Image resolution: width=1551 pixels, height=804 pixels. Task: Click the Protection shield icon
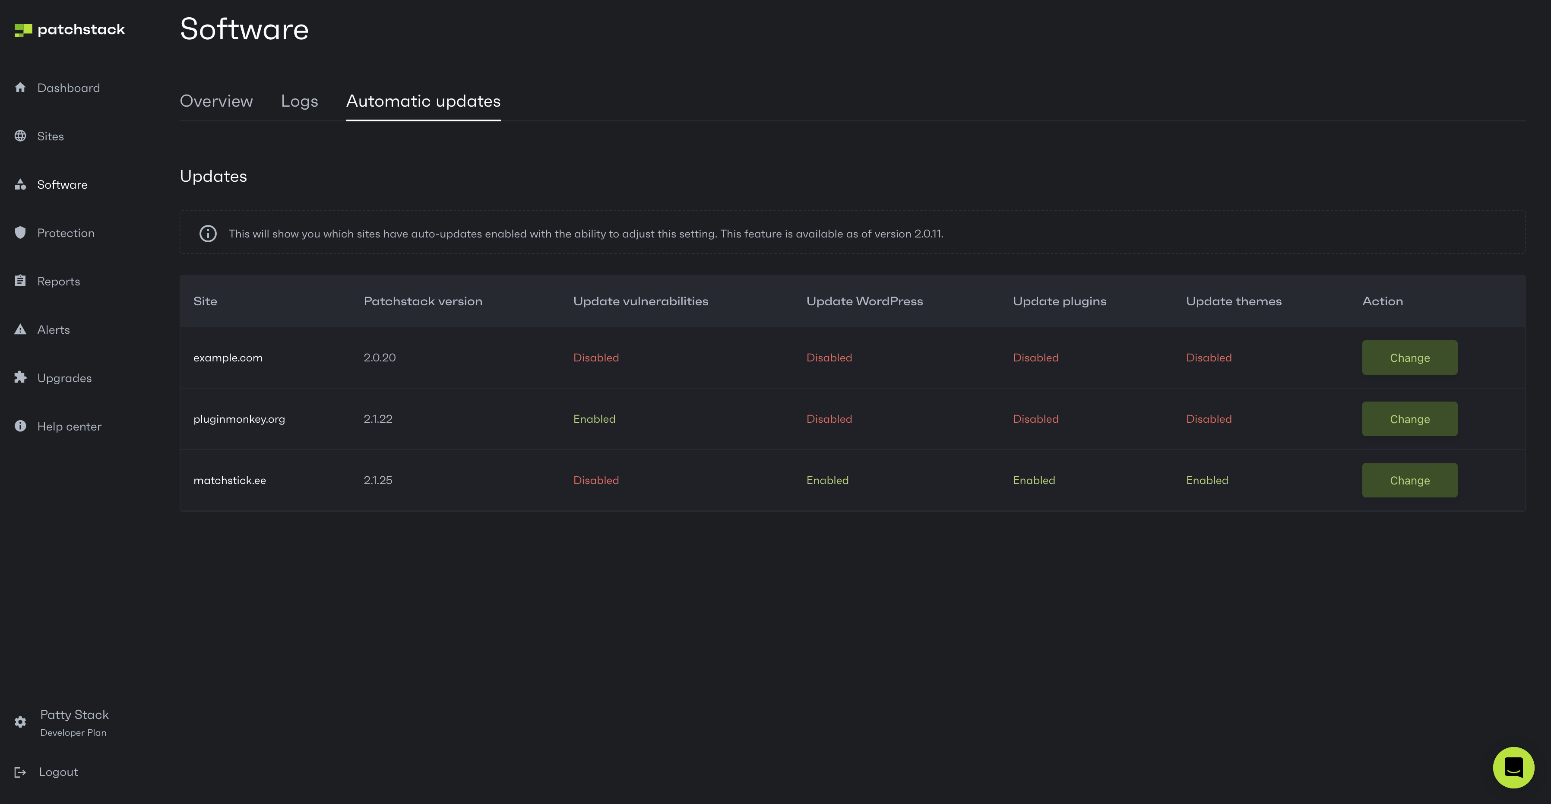tap(20, 232)
